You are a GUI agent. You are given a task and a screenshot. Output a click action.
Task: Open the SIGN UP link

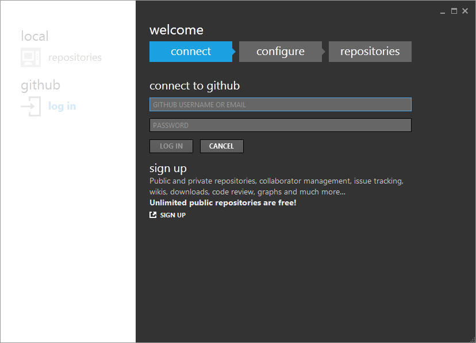(x=172, y=215)
